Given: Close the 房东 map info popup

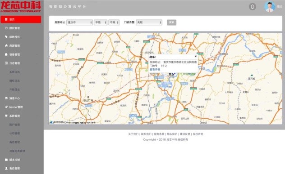Looking at the screenshot, I should (196, 56).
